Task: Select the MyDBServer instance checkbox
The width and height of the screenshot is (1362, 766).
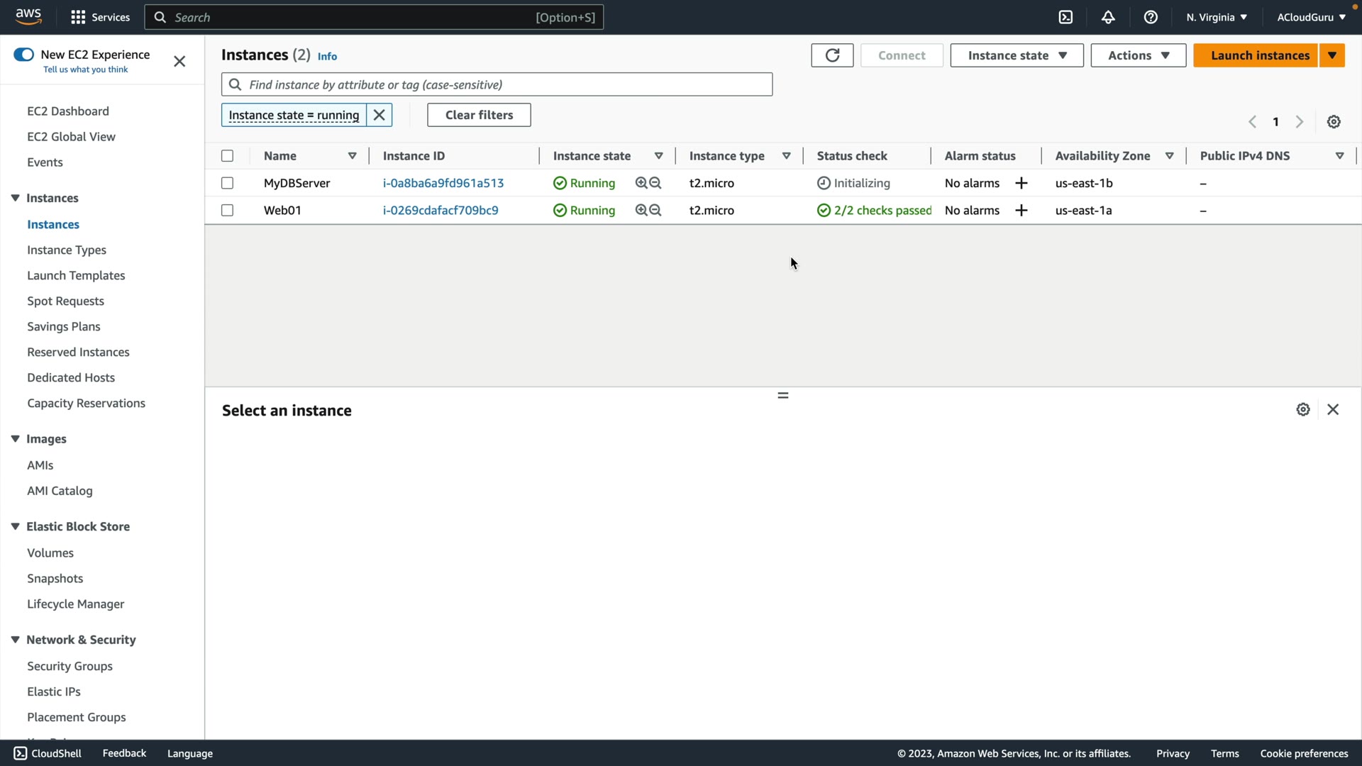Action: pyautogui.click(x=227, y=183)
